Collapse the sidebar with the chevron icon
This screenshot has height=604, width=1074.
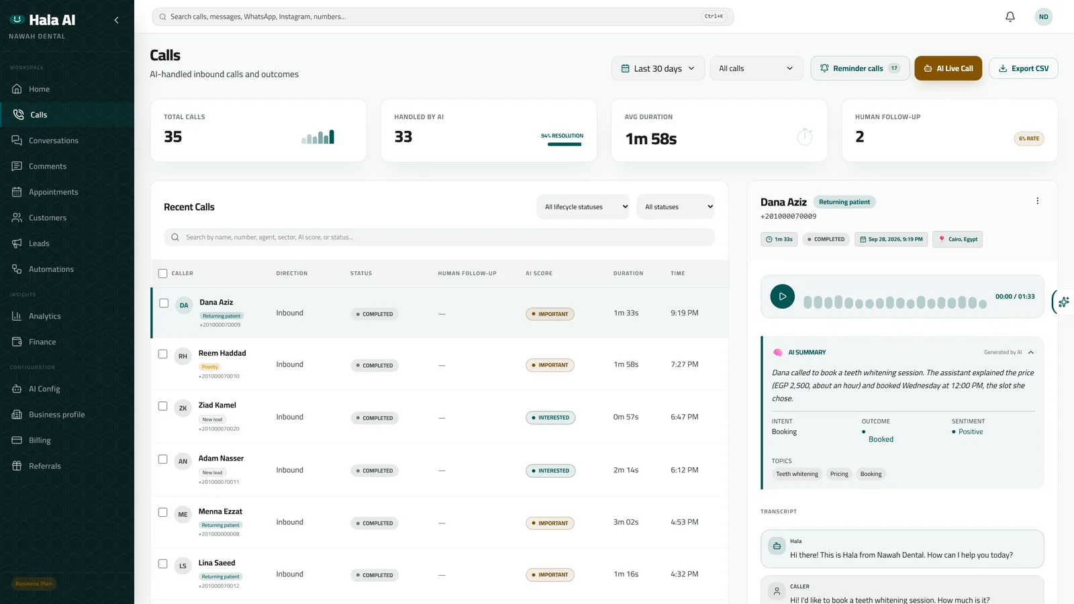[116, 20]
